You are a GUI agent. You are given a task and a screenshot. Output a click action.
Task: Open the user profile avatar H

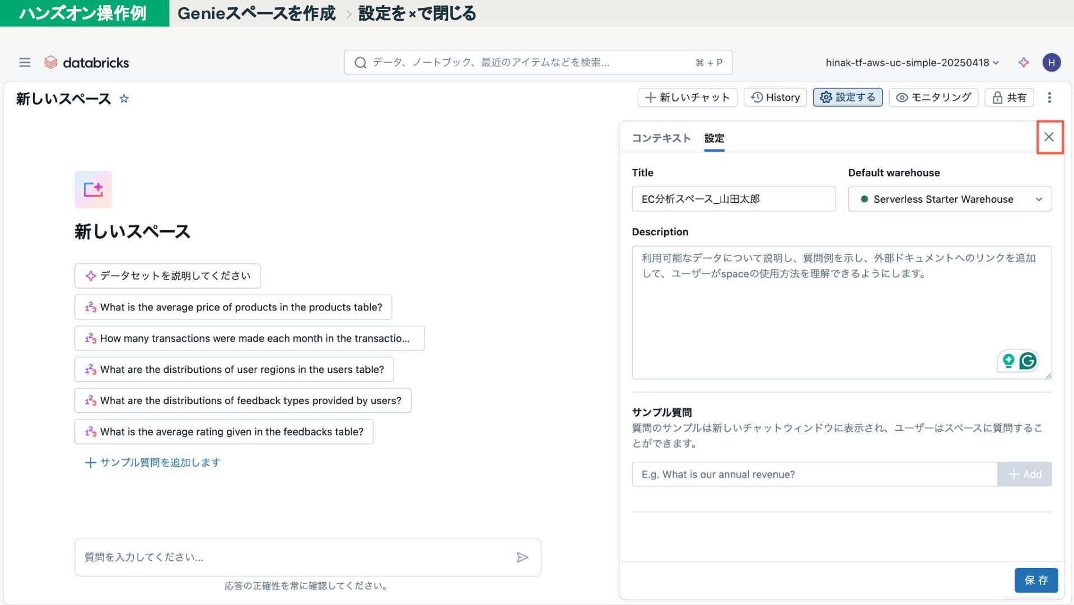pos(1051,63)
